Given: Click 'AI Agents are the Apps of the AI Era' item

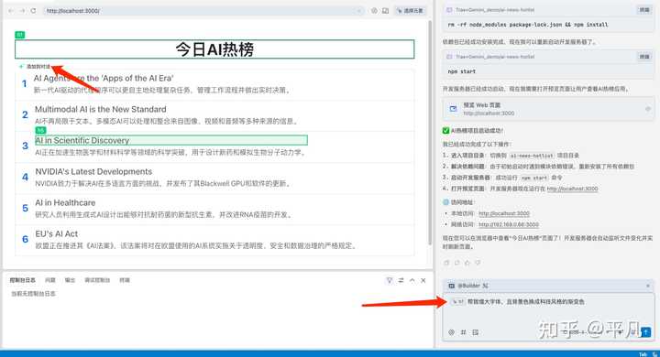Looking at the screenshot, I should tap(104, 78).
